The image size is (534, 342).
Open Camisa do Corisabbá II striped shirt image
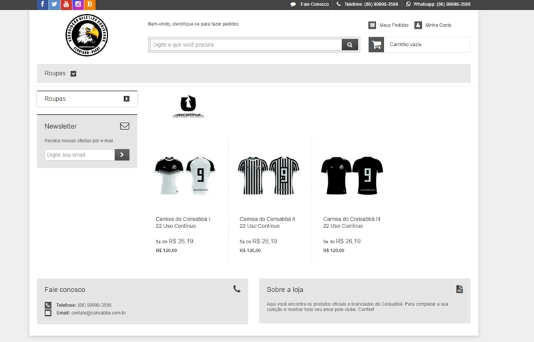coord(268,175)
